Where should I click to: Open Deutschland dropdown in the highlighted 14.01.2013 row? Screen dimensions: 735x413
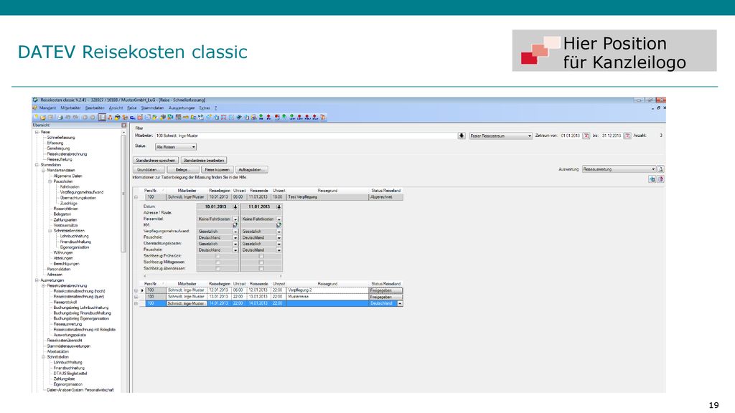(400, 303)
